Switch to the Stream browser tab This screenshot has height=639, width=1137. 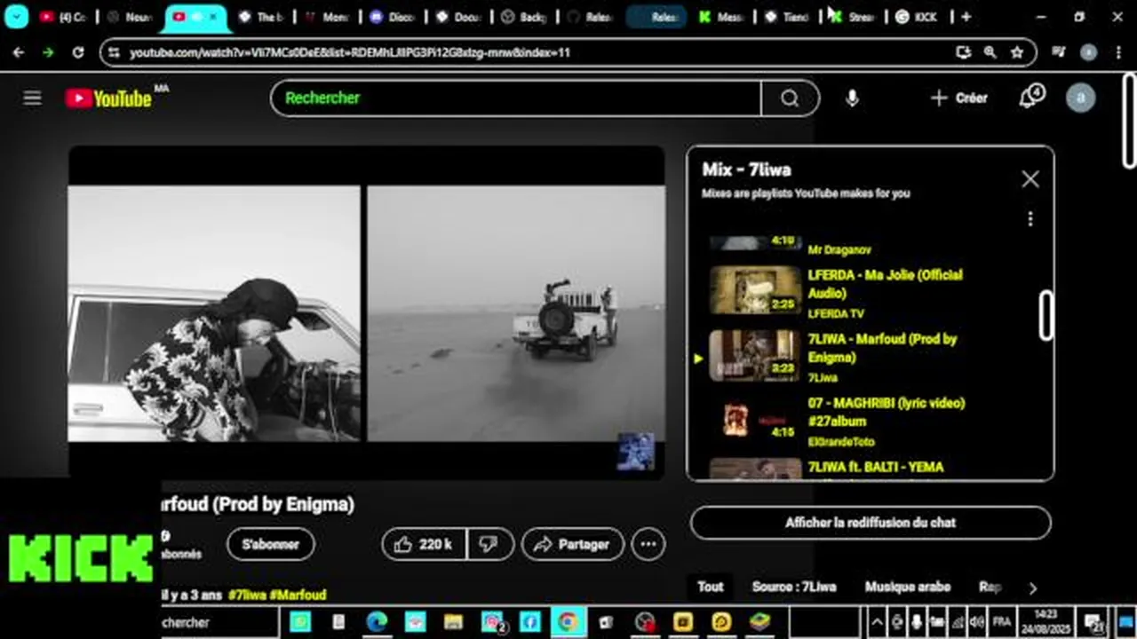(x=851, y=16)
